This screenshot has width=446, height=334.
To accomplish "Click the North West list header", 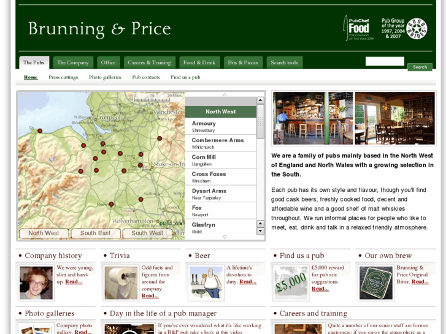I will [x=221, y=112].
